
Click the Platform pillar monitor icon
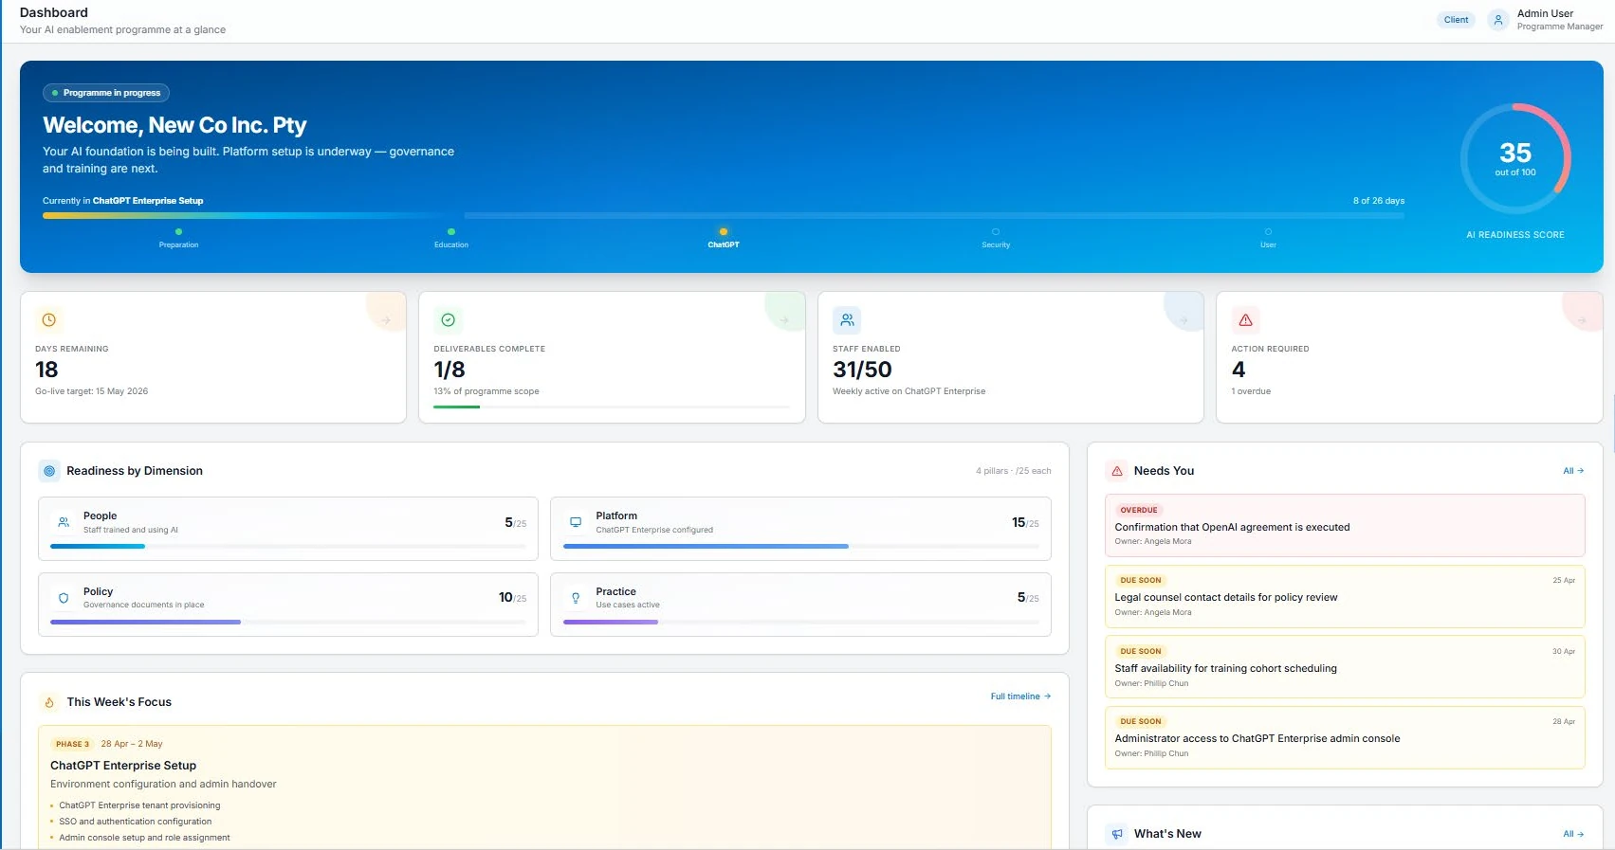[576, 522]
